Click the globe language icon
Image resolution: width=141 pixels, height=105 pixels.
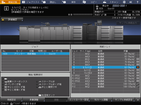(x=124, y=2)
